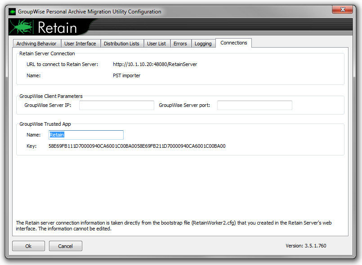Switch to the User Interface tab
Viewport: 362px width, 265px height.
80,44
